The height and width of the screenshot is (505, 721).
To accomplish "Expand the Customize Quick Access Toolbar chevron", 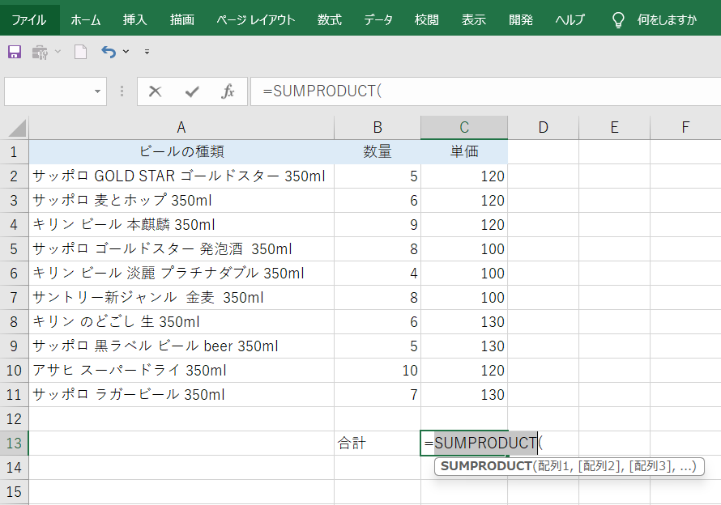I will pyautogui.click(x=147, y=51).
